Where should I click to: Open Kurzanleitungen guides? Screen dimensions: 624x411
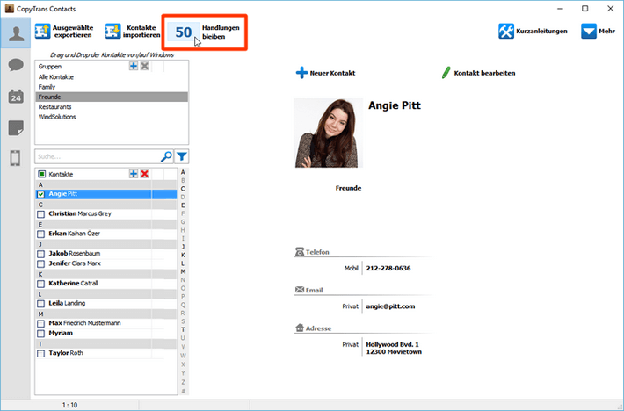[533, 31]
